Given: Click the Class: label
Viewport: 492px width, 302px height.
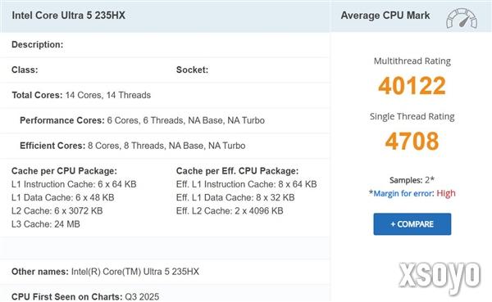Looking at the screenshot, I should tap(25, 70).
